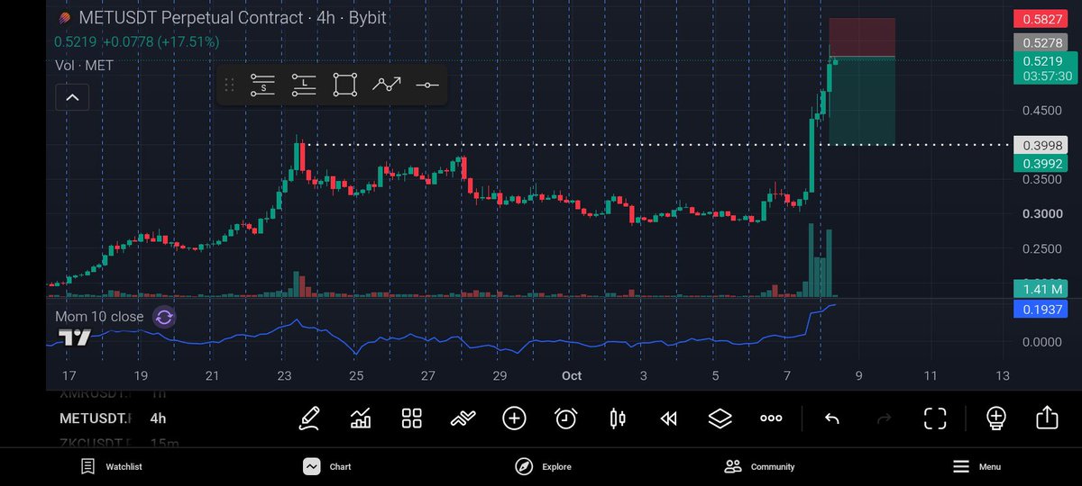Pick the path polyline drawing tool
Image resolution: width=1082 pixels, height=486 pixels.
click(387, 85)
